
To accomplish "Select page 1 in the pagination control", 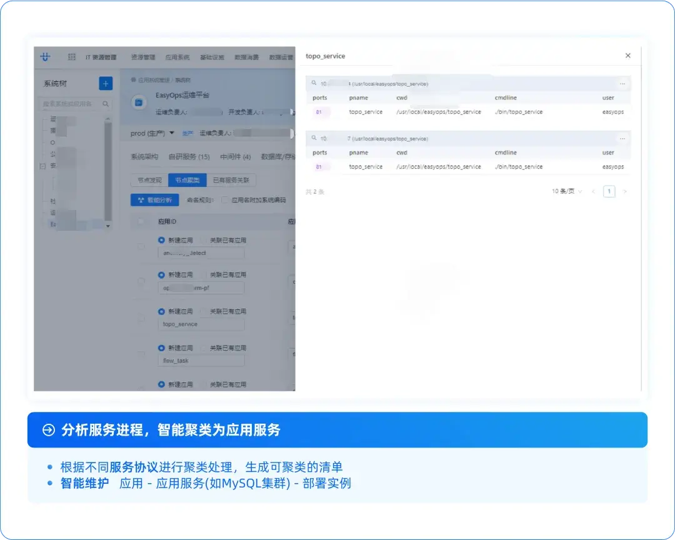I will point(608,191).
